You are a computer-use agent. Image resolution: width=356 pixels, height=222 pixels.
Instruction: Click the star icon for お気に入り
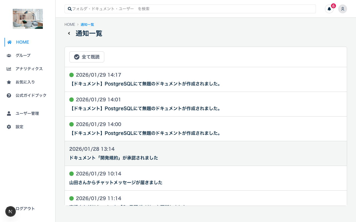point(9,82)
